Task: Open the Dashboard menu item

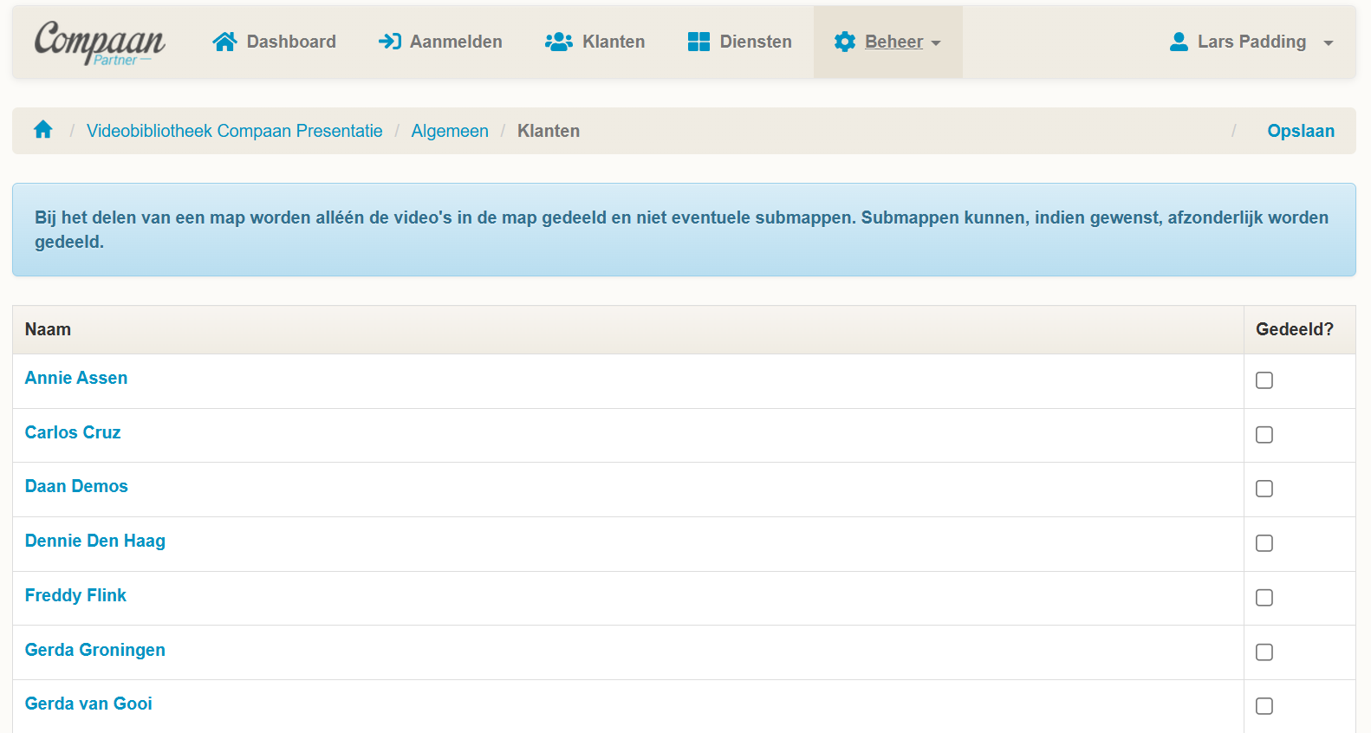Action: click(x=291, y=42)
